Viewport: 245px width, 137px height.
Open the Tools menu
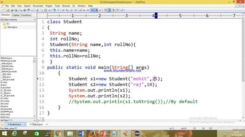point(57,6)
